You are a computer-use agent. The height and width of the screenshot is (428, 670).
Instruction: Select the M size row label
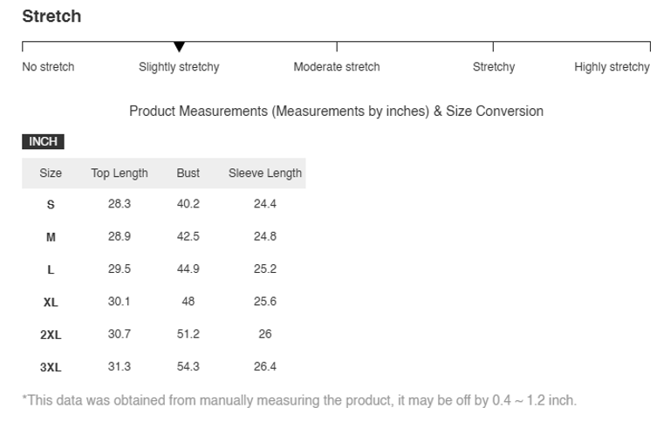point(51,237)
